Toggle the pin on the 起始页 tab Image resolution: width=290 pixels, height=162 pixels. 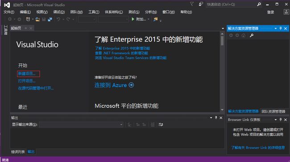[26, 28]
